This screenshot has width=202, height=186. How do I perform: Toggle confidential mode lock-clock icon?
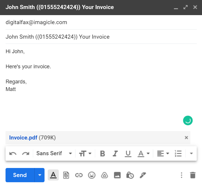tap(130, 175)
